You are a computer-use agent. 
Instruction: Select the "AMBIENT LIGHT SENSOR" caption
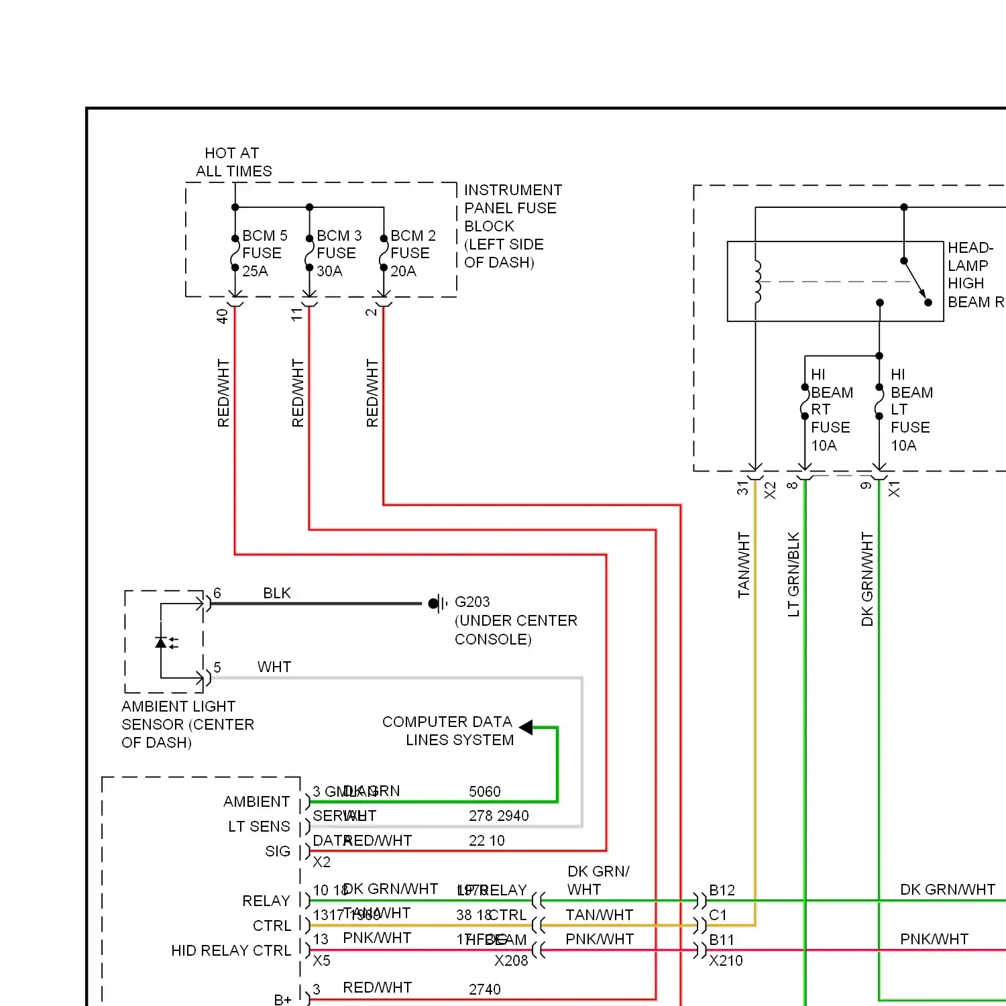click(188, 724)
